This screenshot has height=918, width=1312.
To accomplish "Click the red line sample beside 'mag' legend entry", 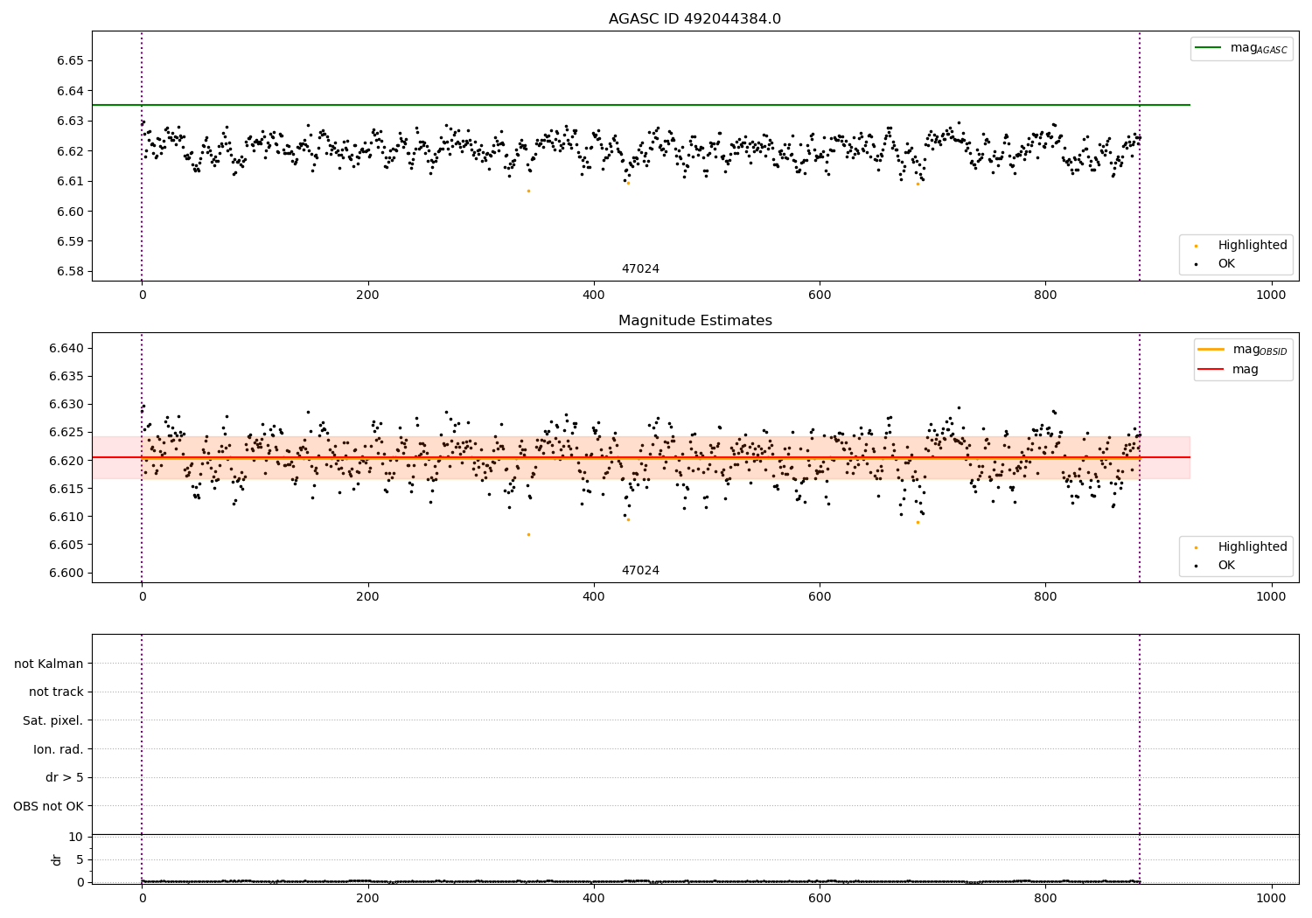I will tap(1211, 370).
